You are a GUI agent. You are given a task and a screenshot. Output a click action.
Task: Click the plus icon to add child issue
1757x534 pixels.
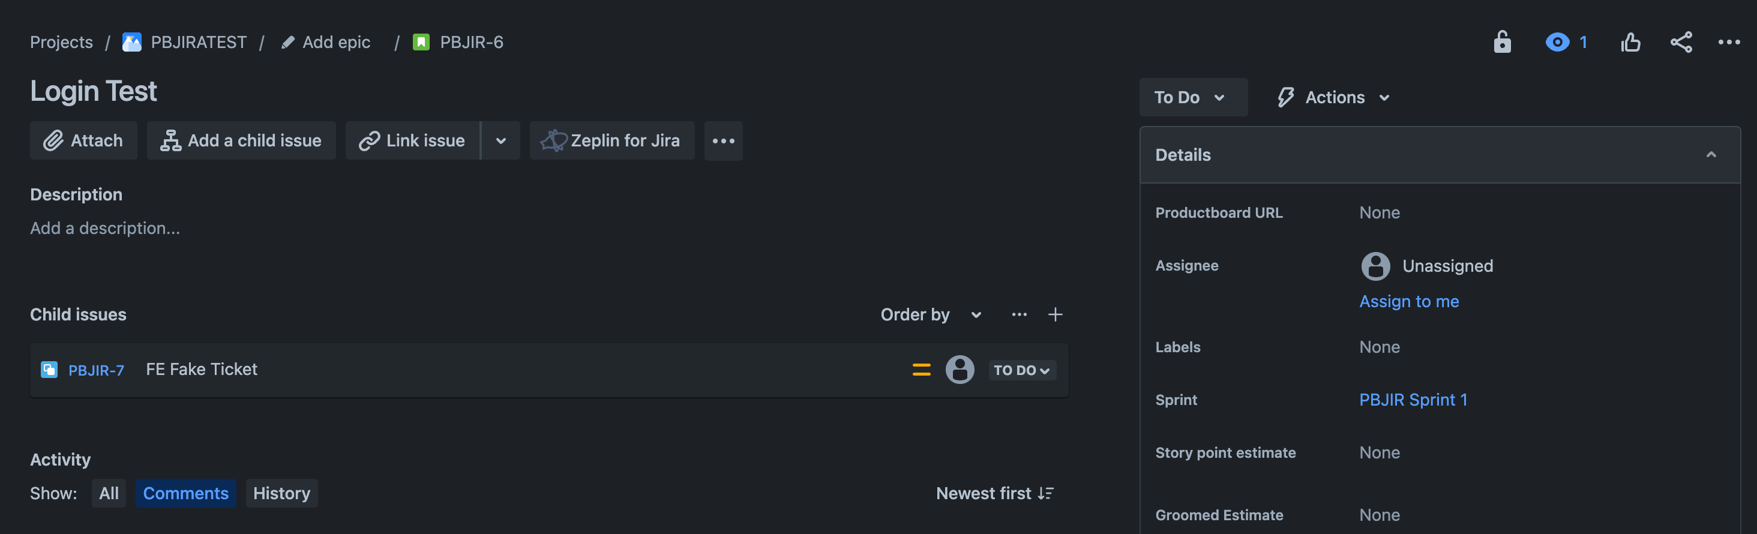coord(1054,314)
